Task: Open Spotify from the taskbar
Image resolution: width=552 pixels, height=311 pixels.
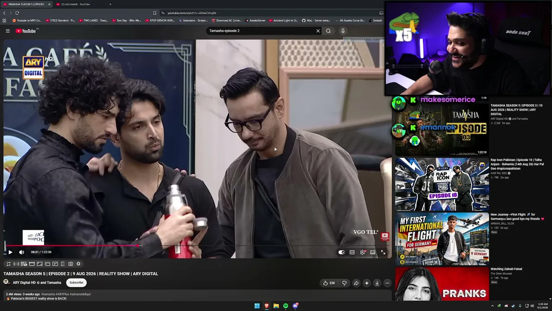Action: 285,306
